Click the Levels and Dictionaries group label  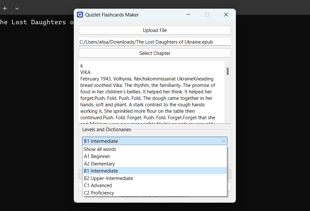[x=107, y=129]
